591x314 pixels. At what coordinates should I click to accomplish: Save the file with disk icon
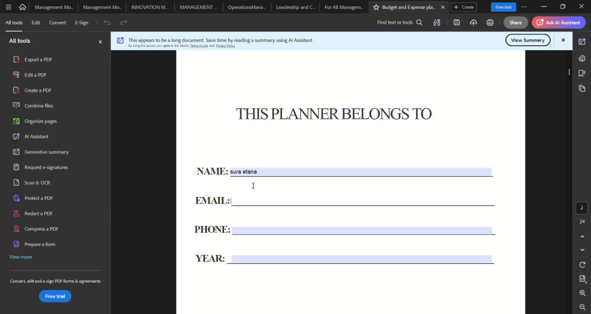[456, 22]
